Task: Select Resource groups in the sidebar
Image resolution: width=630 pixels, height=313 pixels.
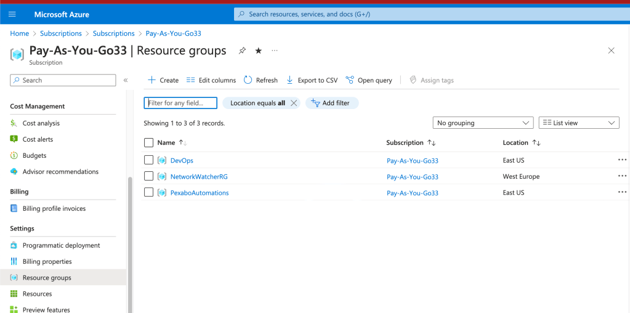Action: (x=63, y=278)
